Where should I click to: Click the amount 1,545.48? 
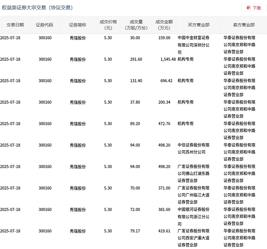168,59
